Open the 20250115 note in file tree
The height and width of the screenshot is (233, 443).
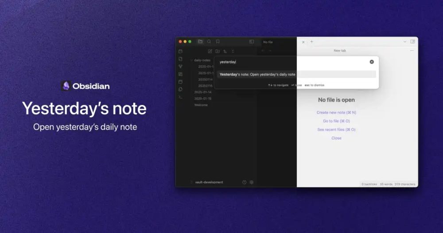206,86
